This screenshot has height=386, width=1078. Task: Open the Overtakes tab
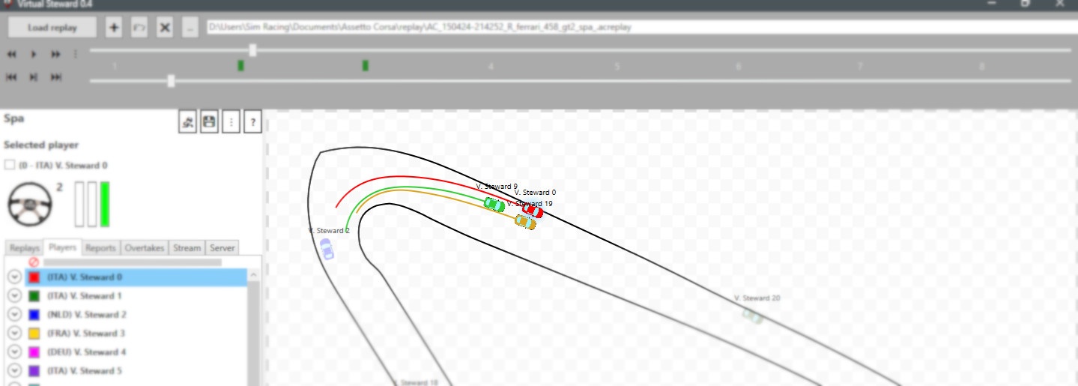point(145,248)
